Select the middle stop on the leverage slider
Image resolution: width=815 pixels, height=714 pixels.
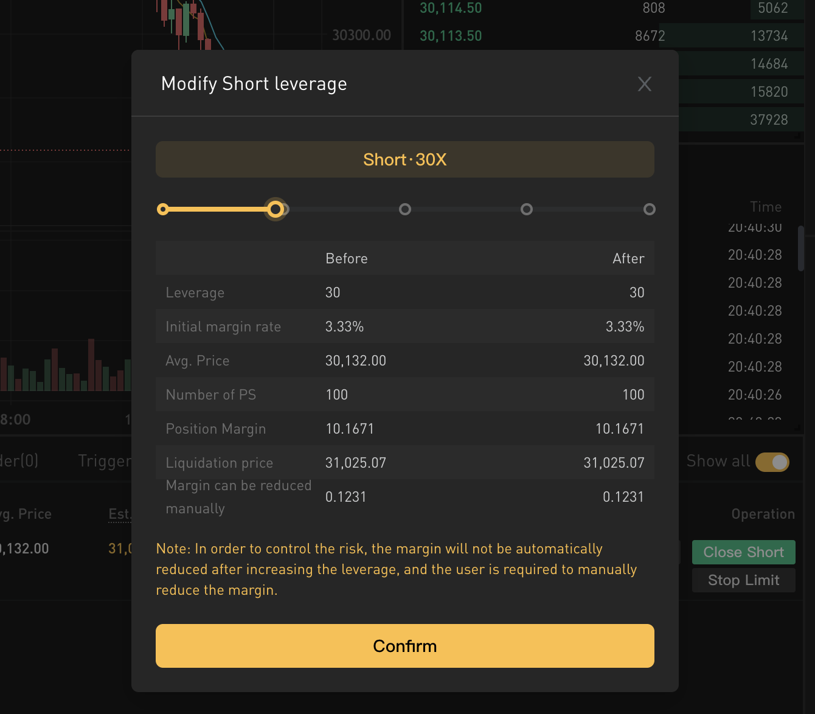405,209
